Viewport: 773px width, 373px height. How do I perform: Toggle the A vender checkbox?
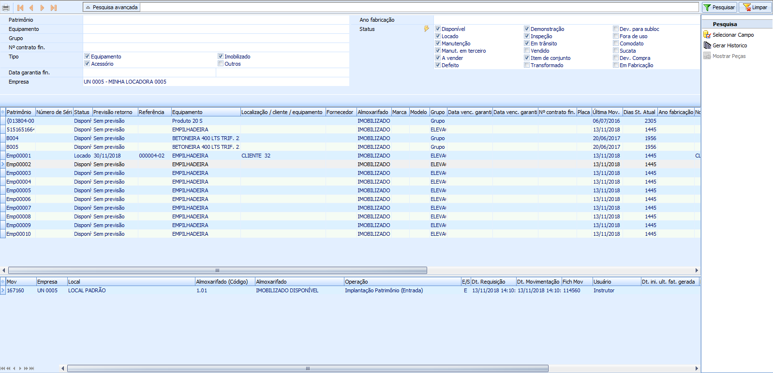(x=438, y=58)
